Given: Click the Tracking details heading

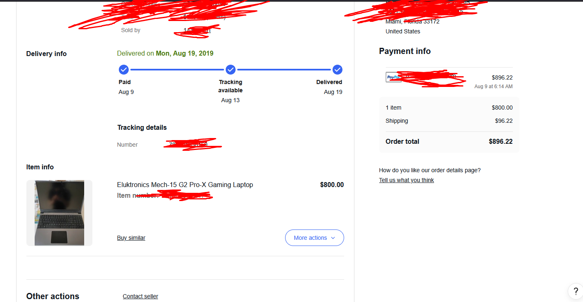Looking at the screenshot, I should (142, 127).
